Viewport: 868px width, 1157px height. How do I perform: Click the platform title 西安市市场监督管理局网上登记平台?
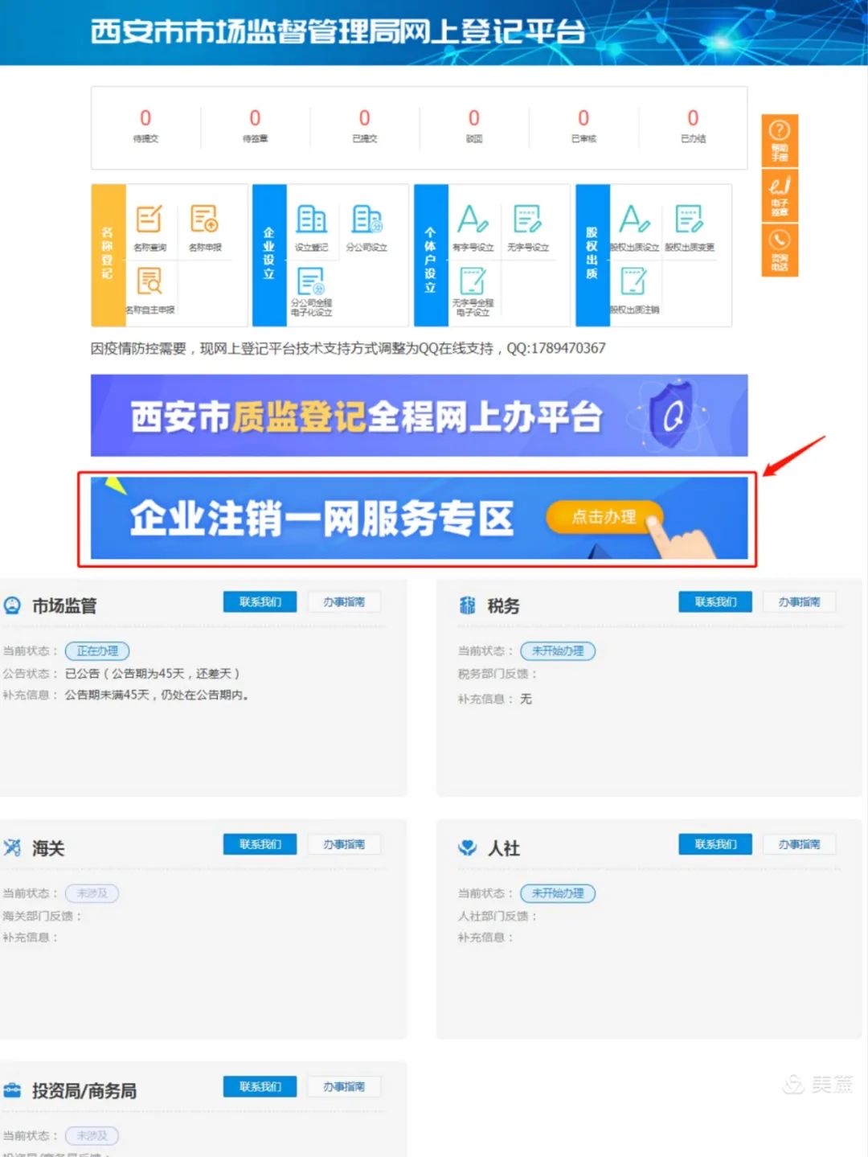point(338,31)
